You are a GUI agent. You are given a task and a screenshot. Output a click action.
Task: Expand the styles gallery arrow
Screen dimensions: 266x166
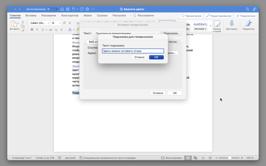pos(210,25)
